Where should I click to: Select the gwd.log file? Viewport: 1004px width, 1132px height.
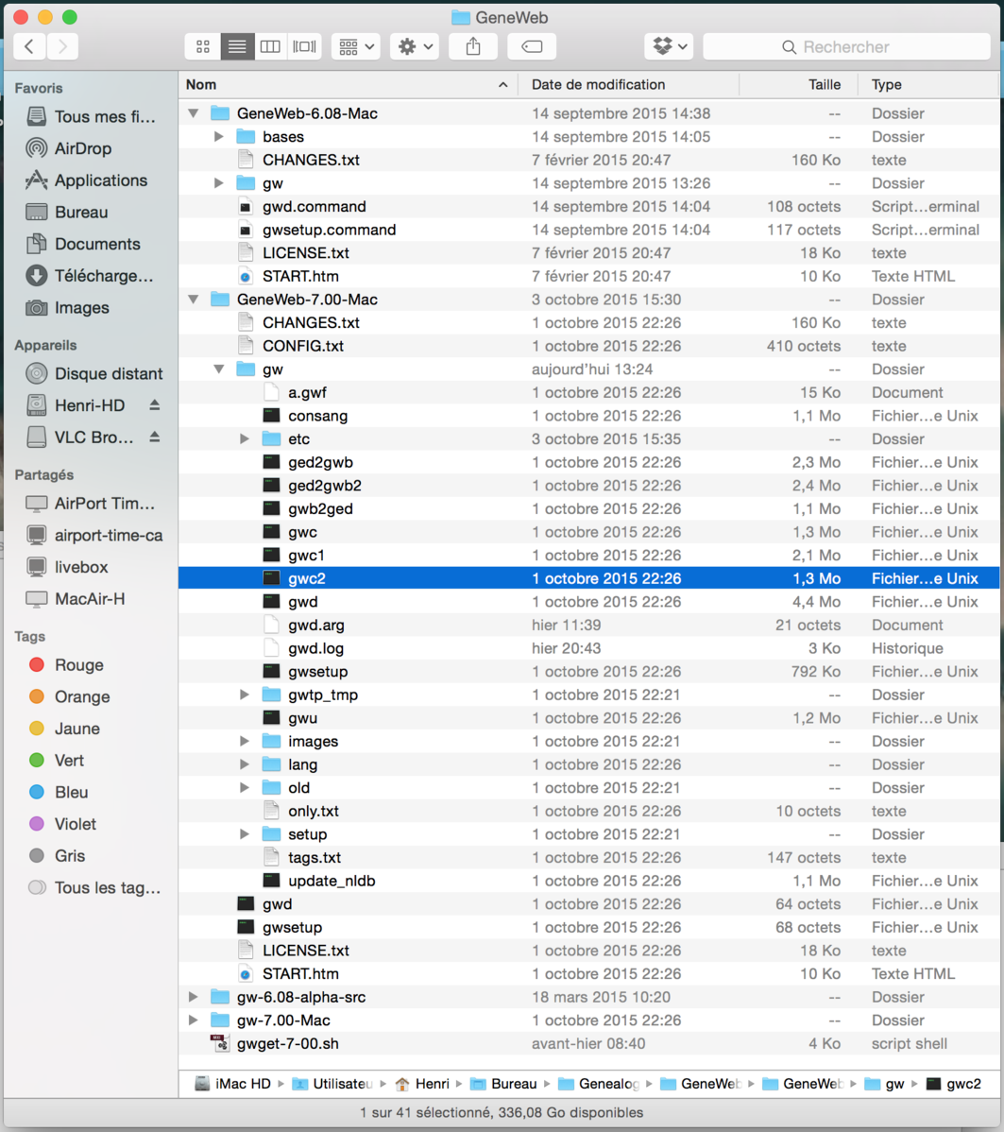[x=589, y=648]
